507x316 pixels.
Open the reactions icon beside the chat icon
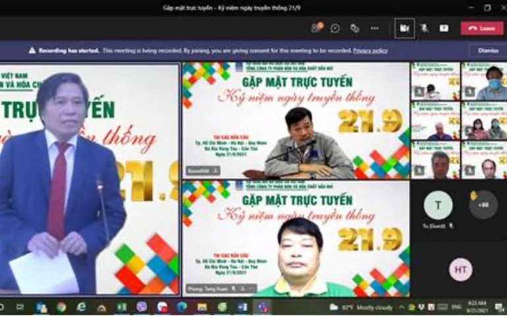pyautogui.click(x=355, y=28)
